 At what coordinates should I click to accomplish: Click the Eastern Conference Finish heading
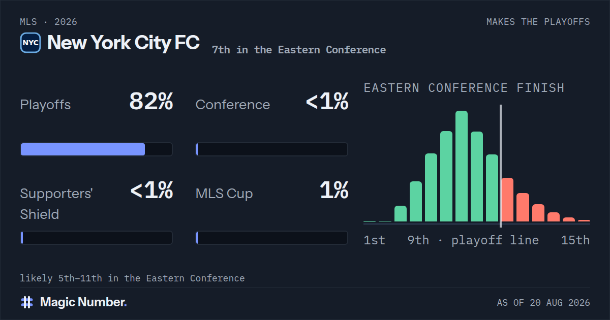(464, 88)
